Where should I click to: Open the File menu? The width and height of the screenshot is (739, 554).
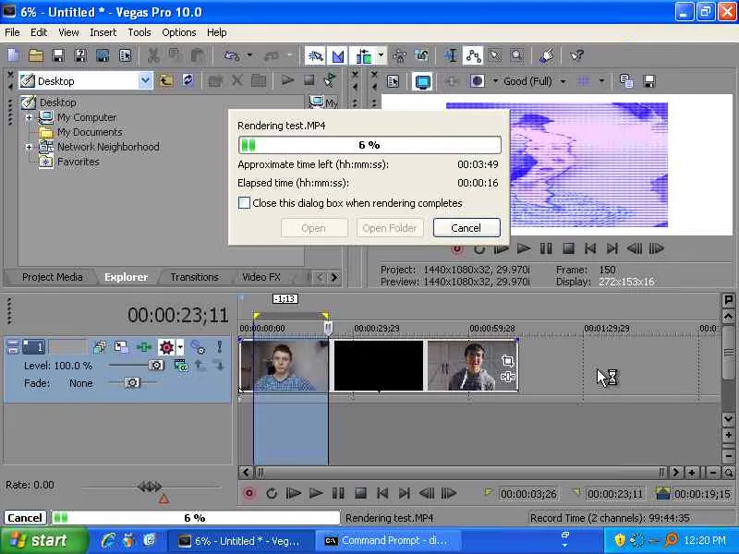(x=12, y=32)
